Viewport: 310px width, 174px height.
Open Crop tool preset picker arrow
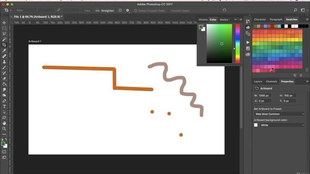click(11, 11)
